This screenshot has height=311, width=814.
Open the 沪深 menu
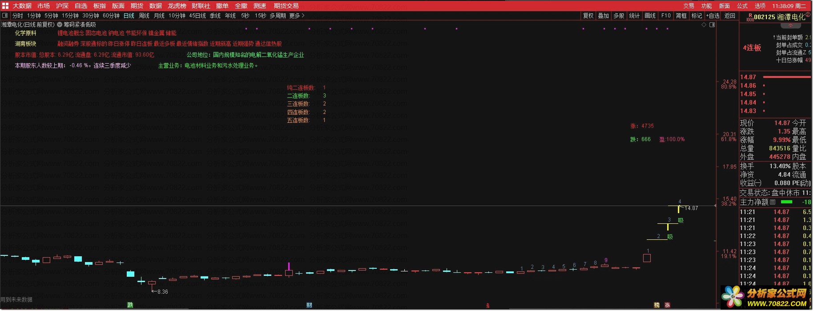[62, 6]
